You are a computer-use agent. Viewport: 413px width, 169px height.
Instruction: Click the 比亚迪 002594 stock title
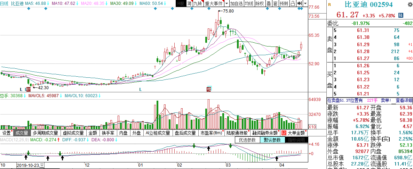click(x=369, y=5)
